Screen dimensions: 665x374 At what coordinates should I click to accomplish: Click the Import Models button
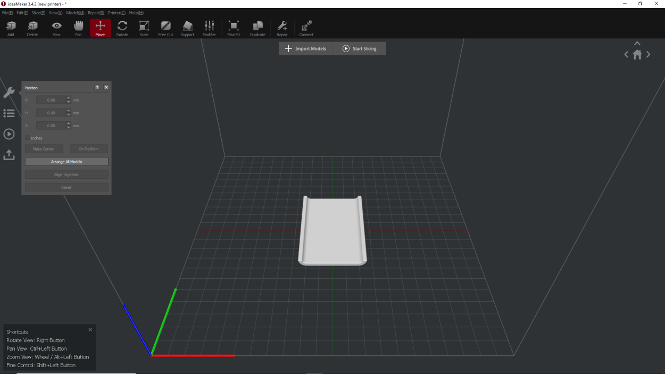305,48
